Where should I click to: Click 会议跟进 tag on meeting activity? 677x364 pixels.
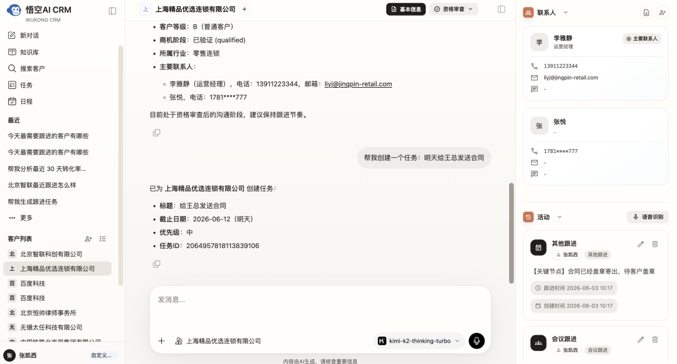tap(597, 350)
